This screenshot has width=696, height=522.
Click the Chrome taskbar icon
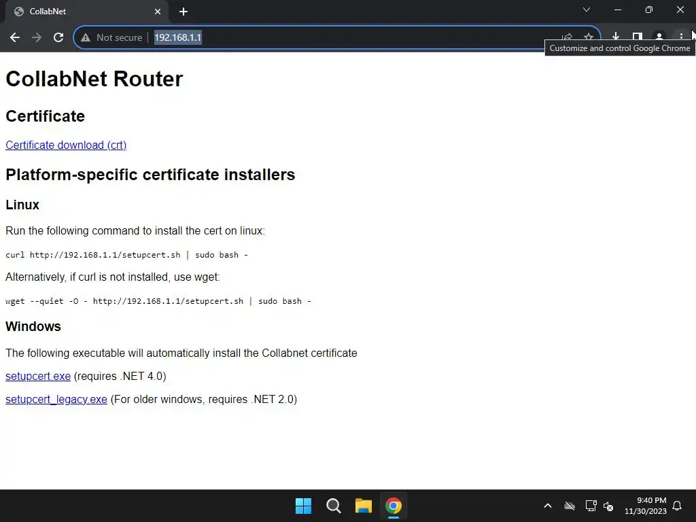394,506
